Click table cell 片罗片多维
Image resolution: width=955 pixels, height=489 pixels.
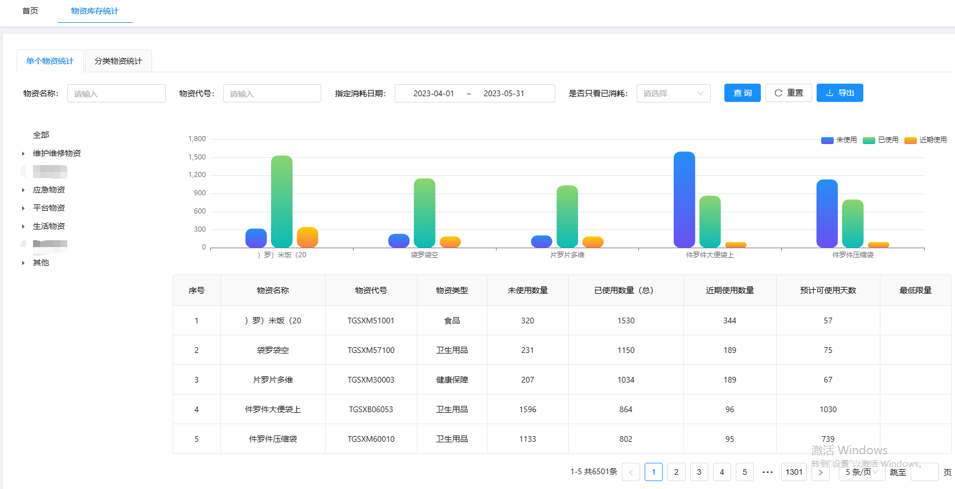pyautogui.click(x=273, y=380)
